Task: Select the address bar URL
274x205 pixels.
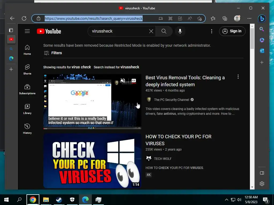Action: (94, 18)
